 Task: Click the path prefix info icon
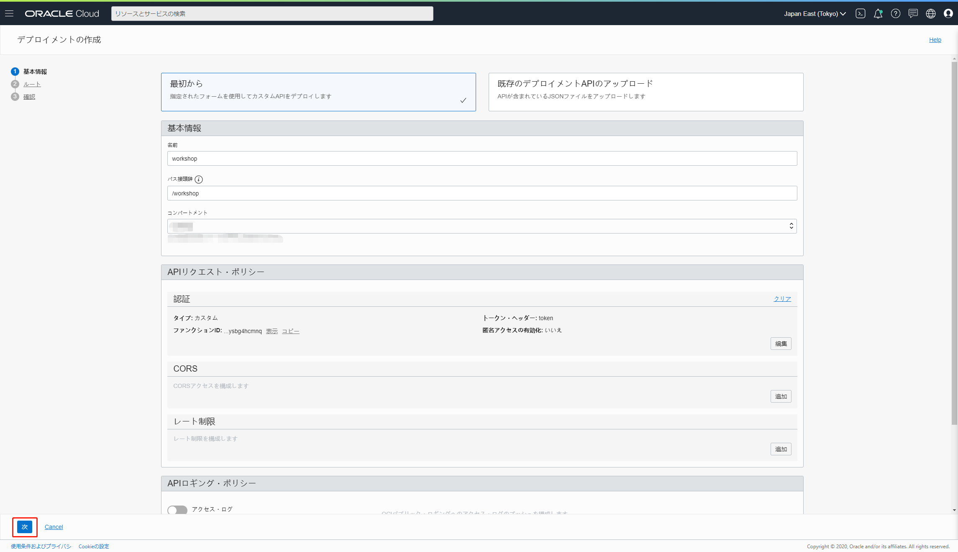(x=199, y=180)
